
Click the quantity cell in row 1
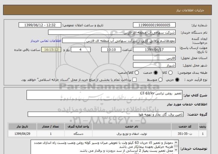point(51,134)
